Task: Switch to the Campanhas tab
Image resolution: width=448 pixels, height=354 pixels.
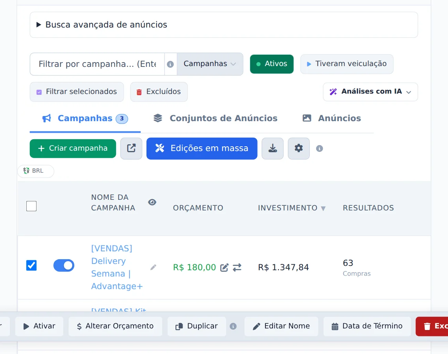Action: click(85, 118)
